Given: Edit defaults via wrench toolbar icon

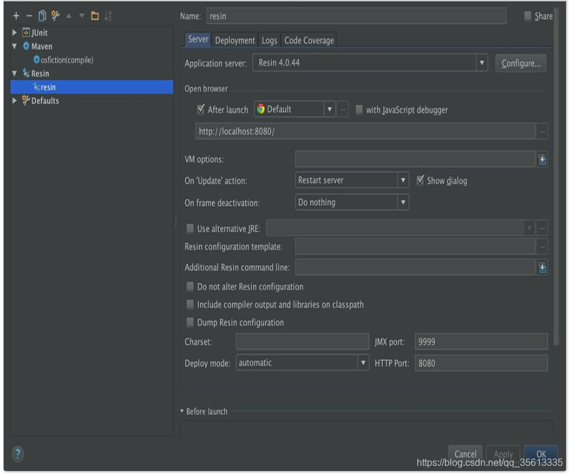Looking at the screenshot, I should [55, 16].
